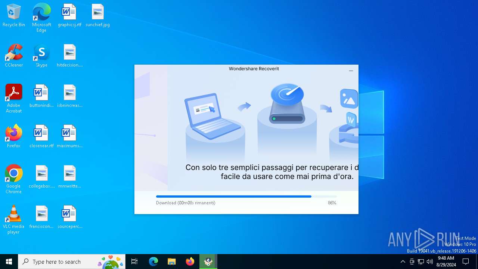Viewport: 478px width, 269px height.
Task: Select the sunchief.jpg image file
Action: click(x=97, y=16)
